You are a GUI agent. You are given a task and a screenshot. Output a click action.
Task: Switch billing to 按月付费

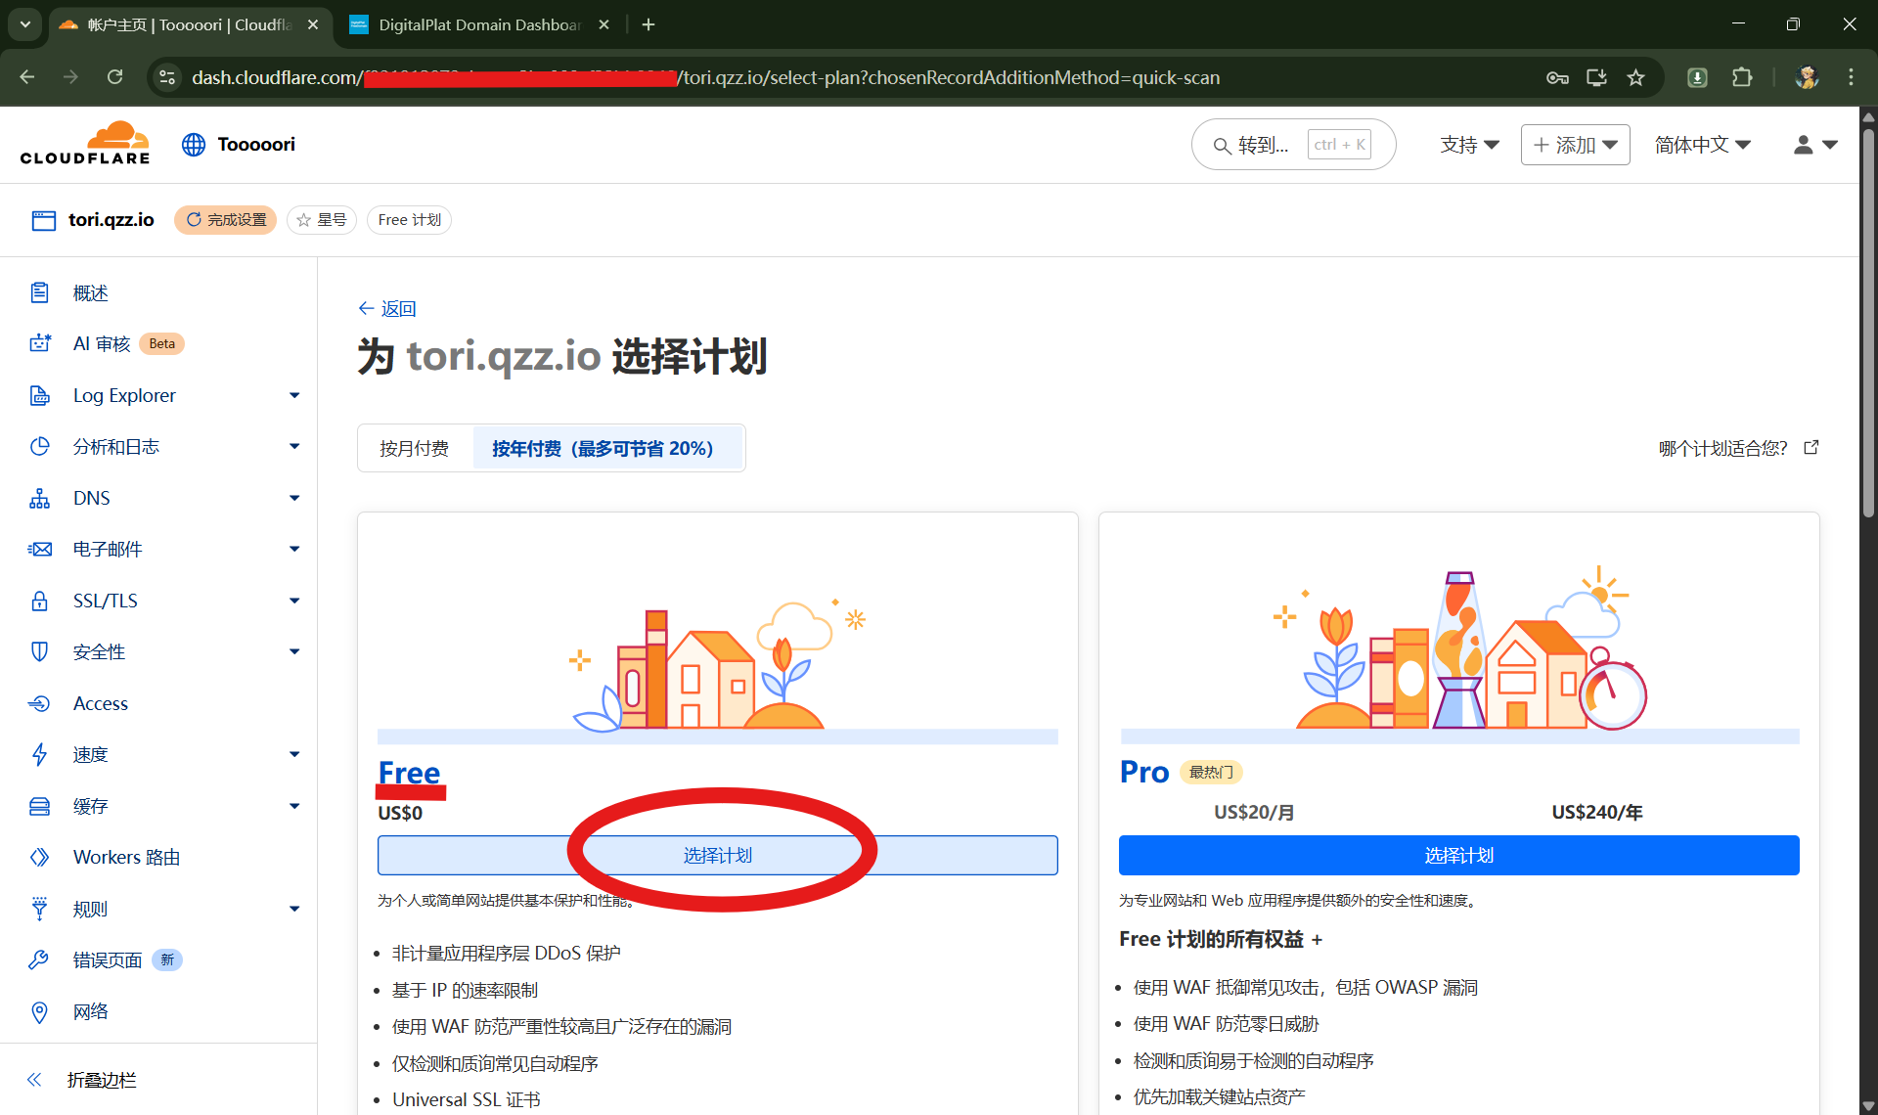415,448
